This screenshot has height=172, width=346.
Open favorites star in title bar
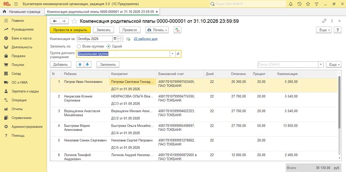pos(308,4)
